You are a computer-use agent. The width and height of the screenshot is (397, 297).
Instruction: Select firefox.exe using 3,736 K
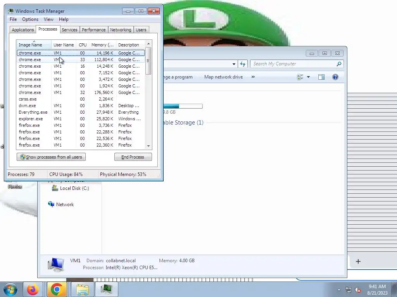pos(81,125)
